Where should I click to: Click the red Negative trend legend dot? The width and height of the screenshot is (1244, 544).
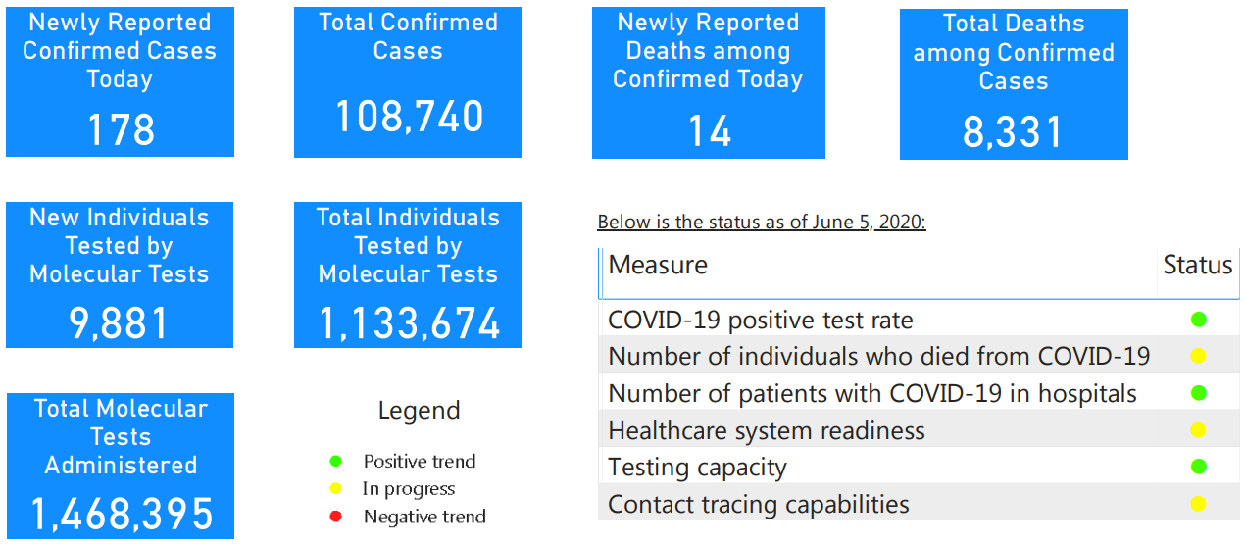[x=336, y=517]
